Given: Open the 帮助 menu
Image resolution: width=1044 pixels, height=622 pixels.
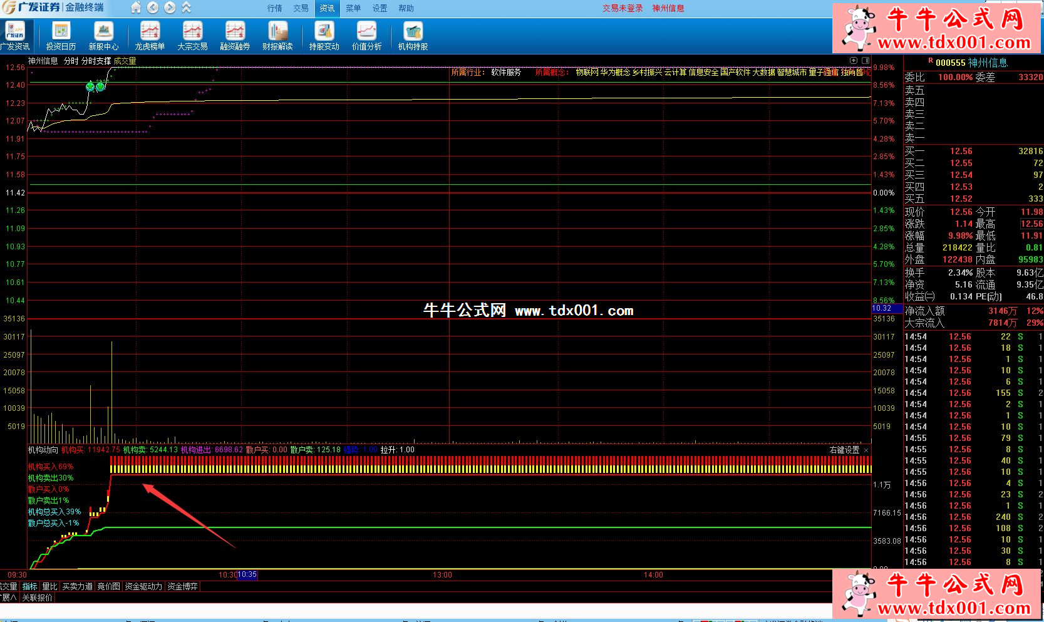Looking at the screenshot, I should 406,8.
